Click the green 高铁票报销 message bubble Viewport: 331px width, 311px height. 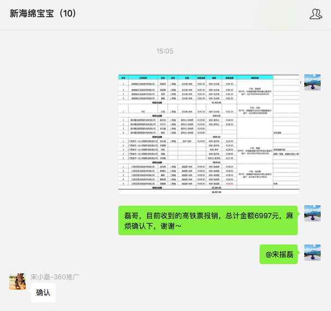pyautogui.click(x=209, y=220)
